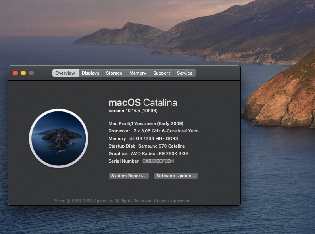Go to the Support tab

161,73
